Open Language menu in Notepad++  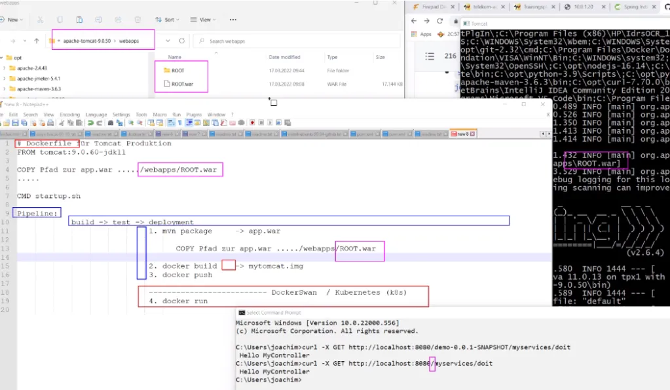(x=96, y=115)
